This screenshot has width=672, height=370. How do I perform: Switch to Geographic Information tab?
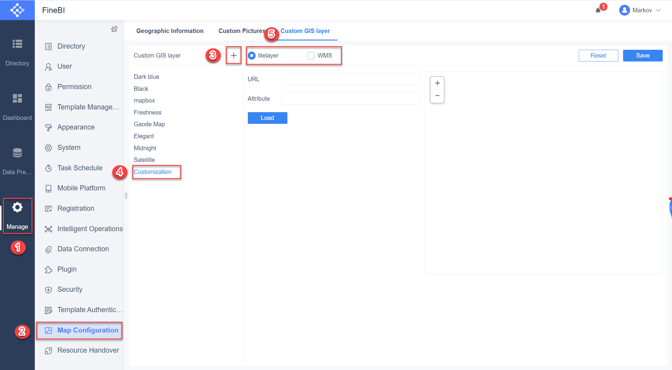[170, 31]
